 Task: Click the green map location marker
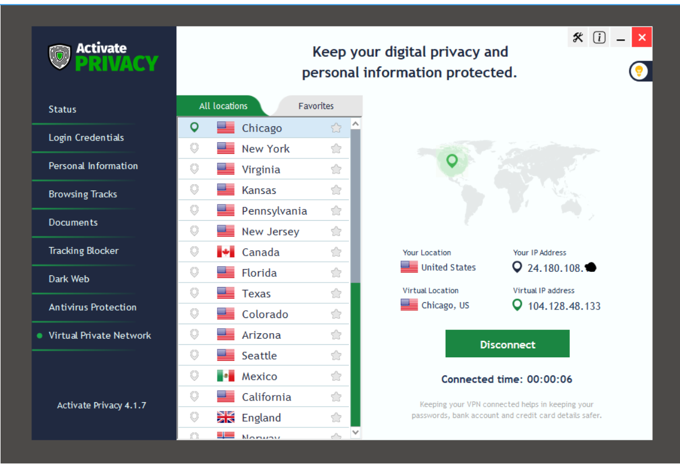tap(452, 162)
